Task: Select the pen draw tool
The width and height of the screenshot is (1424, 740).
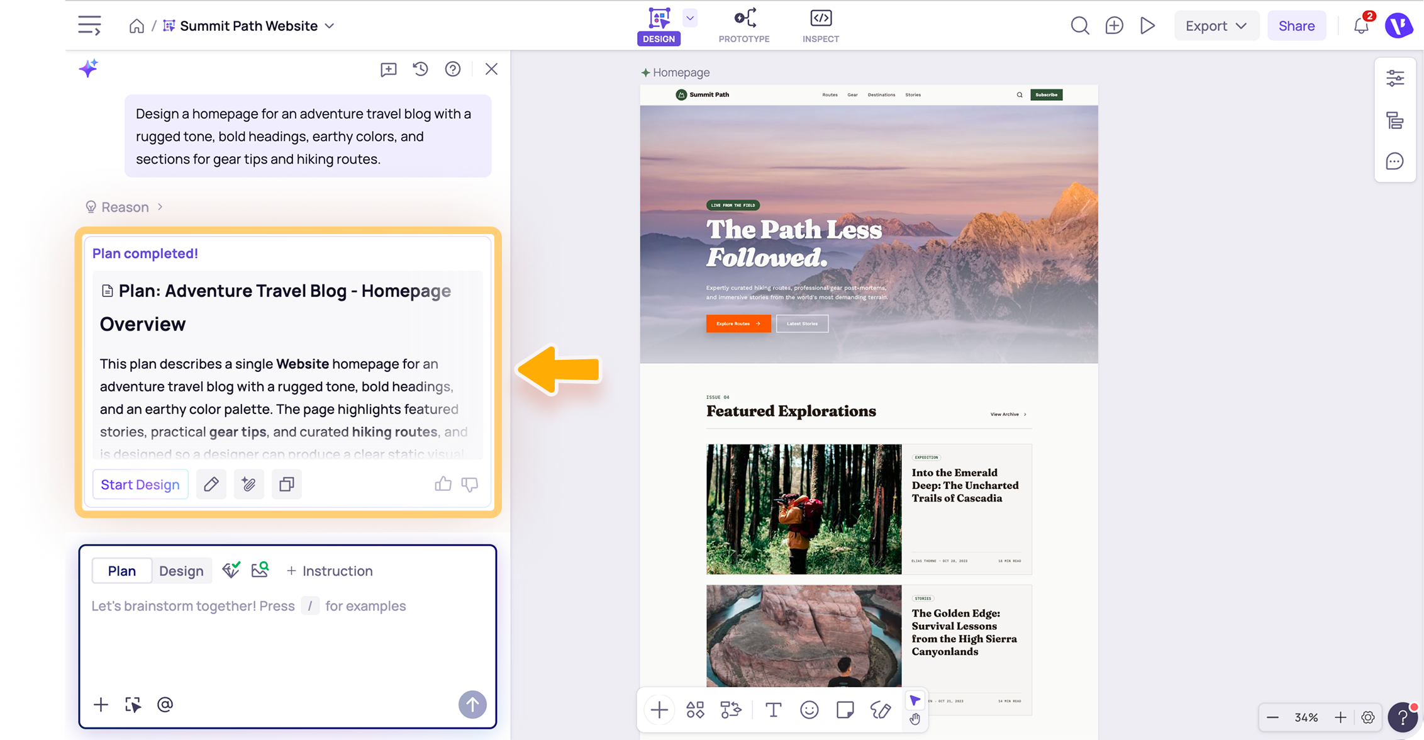Action: [881, 710]
